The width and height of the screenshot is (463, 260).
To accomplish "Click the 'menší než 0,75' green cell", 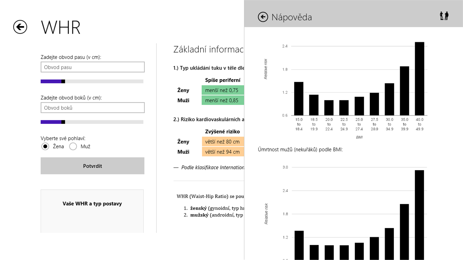I will tap(223, 90).
